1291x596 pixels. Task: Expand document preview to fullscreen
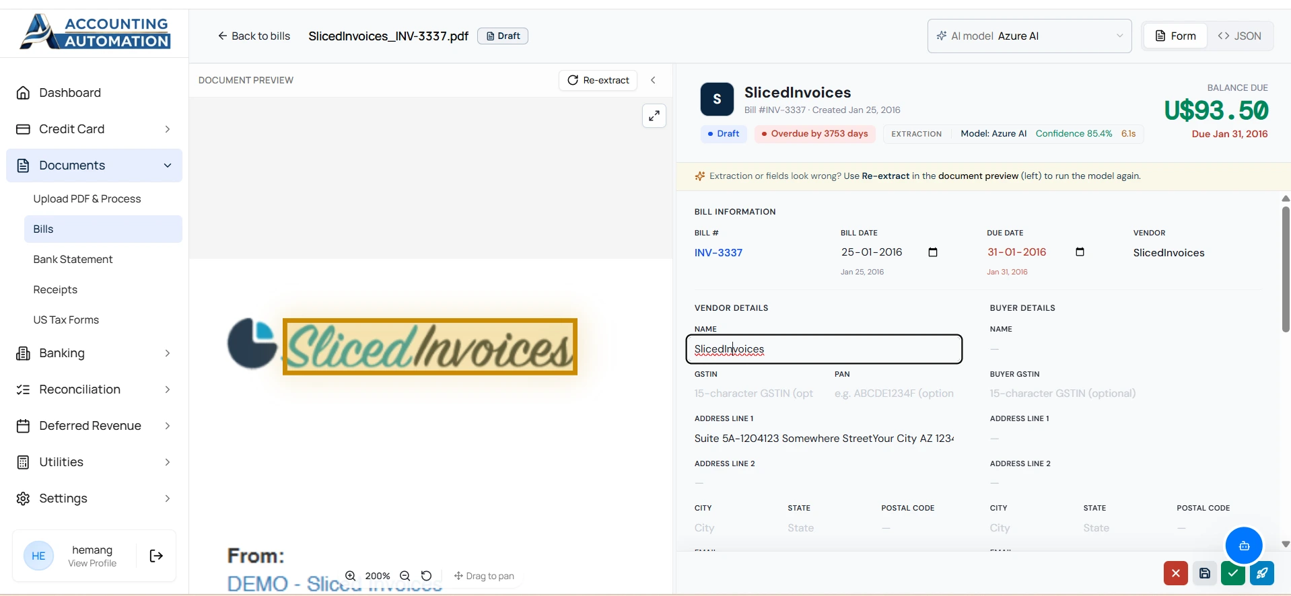pyautogui.click(x=654, y=116)
